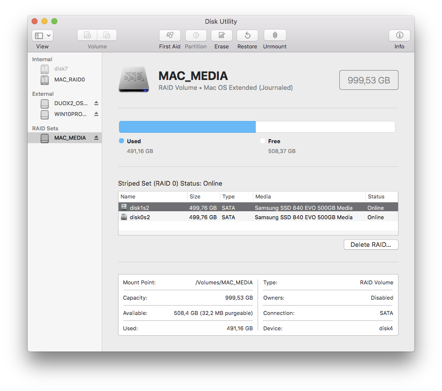The image size is (442, 391).
Task: Run First Aid on the volume
Action: click(x=170, y=35)
